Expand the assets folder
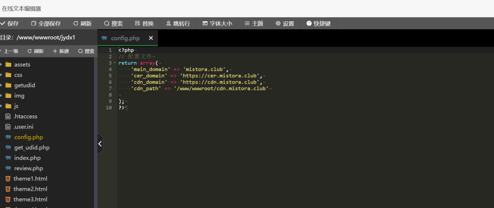Screen dimensions: 494x208 click(1, 64)
